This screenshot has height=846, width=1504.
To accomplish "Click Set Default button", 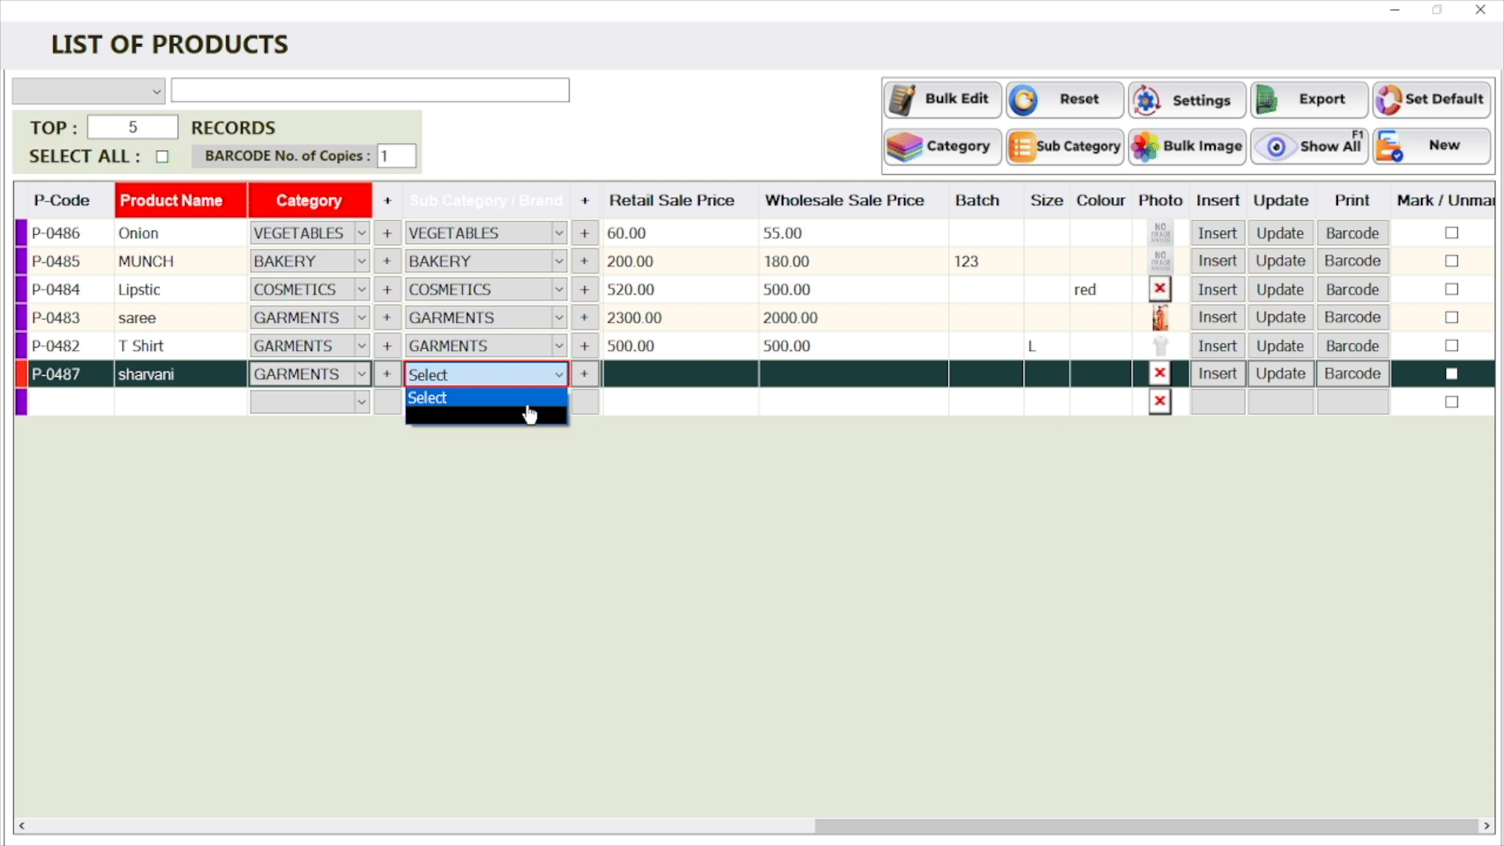I will [x=1430, y=99].
